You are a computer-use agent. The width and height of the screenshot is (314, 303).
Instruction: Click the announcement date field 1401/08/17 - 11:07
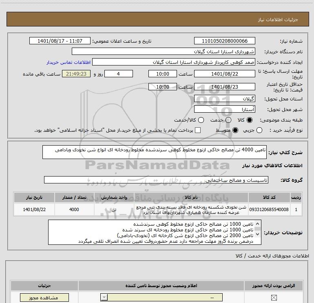point(60,41)
